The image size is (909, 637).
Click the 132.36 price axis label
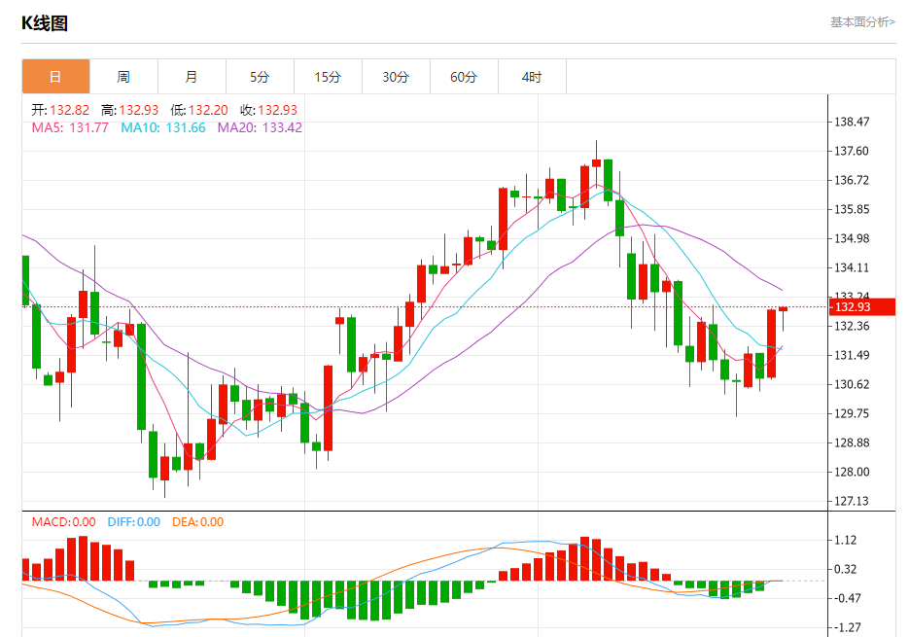(852, 326)
